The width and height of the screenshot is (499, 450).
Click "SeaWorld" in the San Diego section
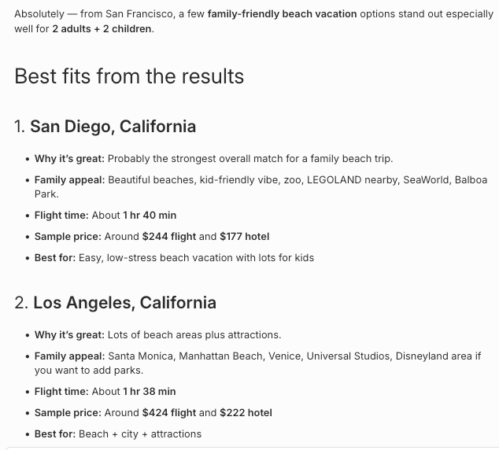point(427,180)
